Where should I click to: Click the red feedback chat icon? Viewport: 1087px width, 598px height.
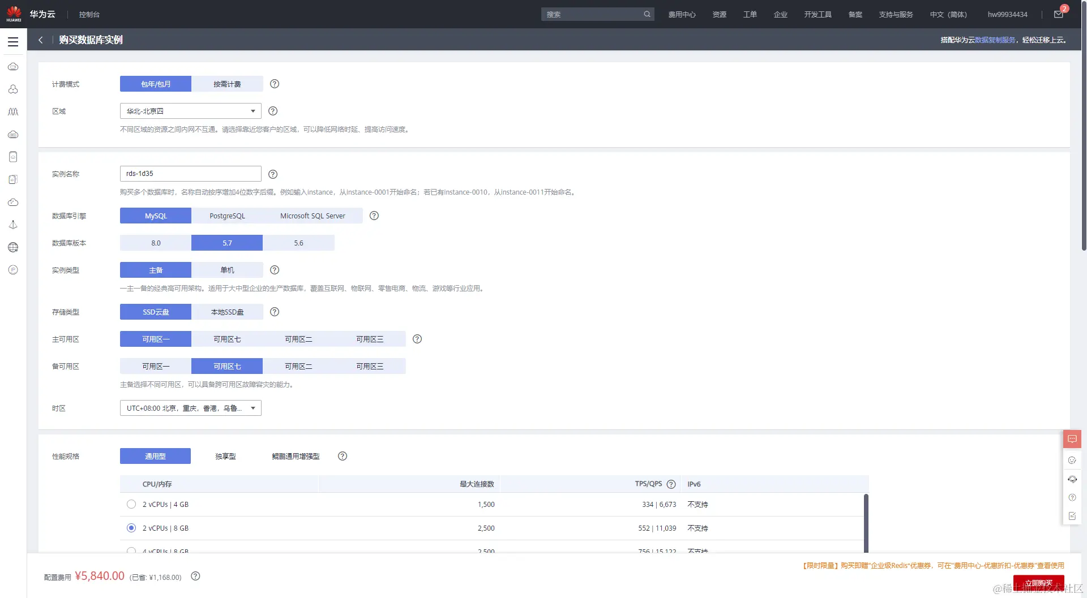tap(1072, 439)
